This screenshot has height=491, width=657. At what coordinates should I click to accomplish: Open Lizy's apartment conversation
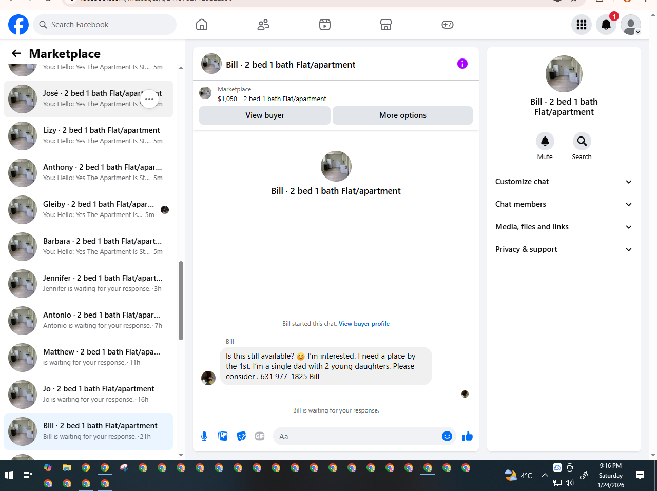pyautogui.click(x=88, y=136)
